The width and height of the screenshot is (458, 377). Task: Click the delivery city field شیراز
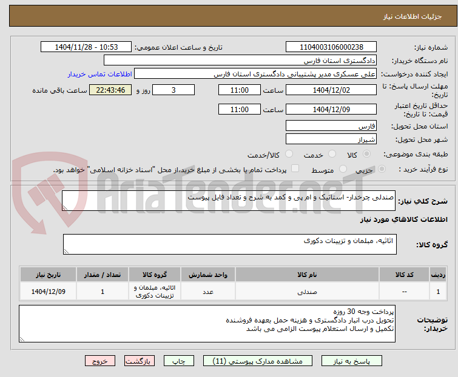pos(331,139)
